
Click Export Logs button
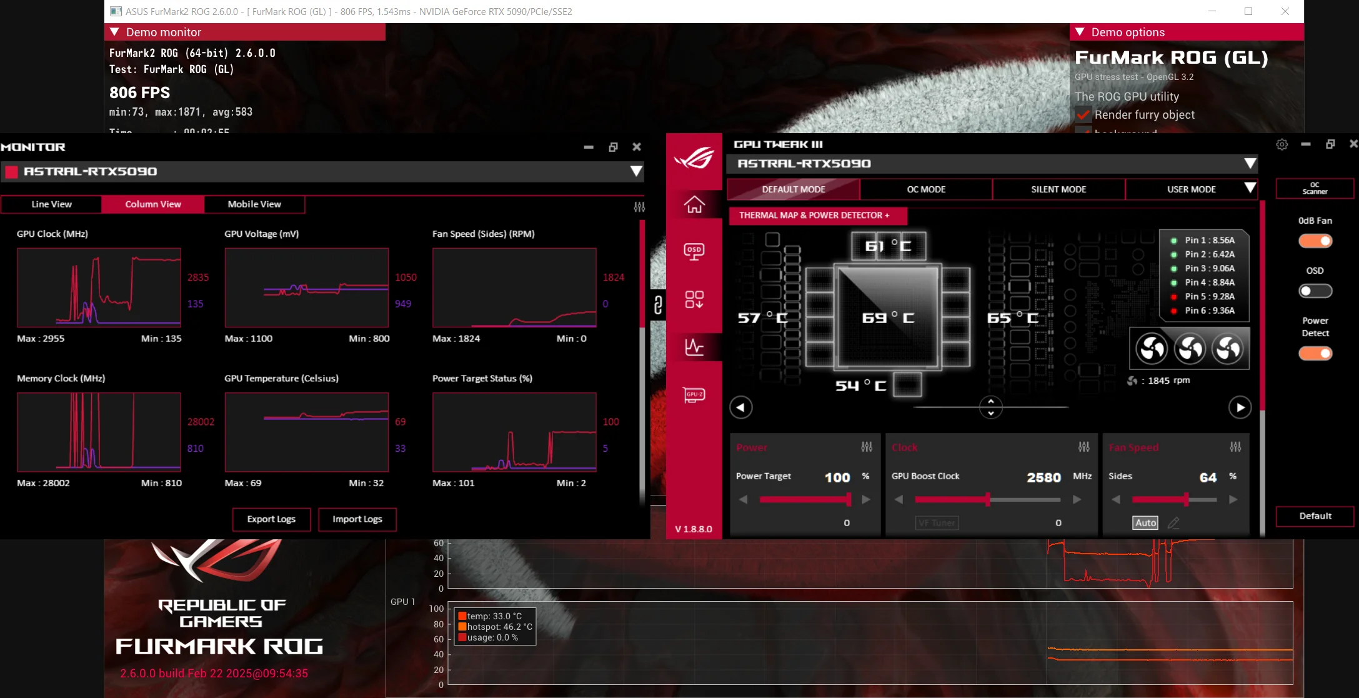click(271, 519)
